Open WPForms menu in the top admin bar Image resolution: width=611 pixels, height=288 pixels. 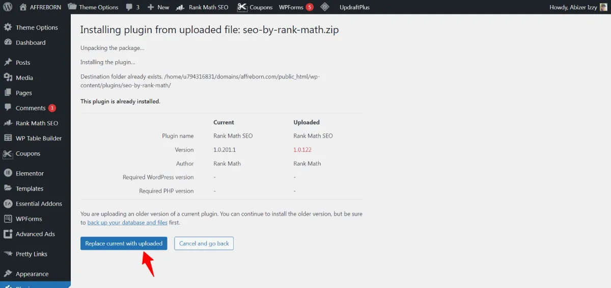(x=296, y=7)
